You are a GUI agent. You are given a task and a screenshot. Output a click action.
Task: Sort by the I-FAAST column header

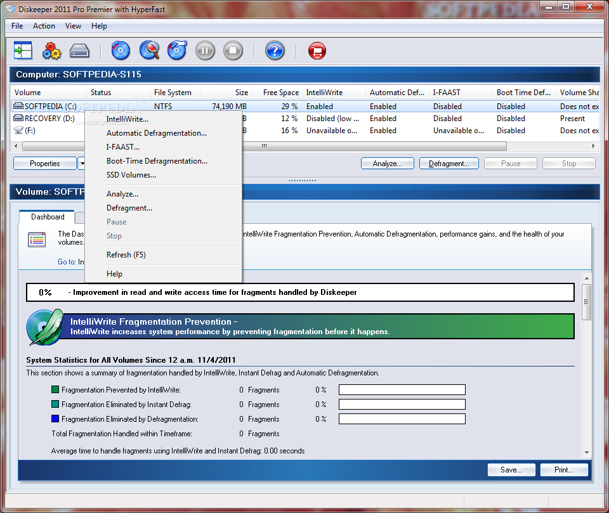click(461, 93)
